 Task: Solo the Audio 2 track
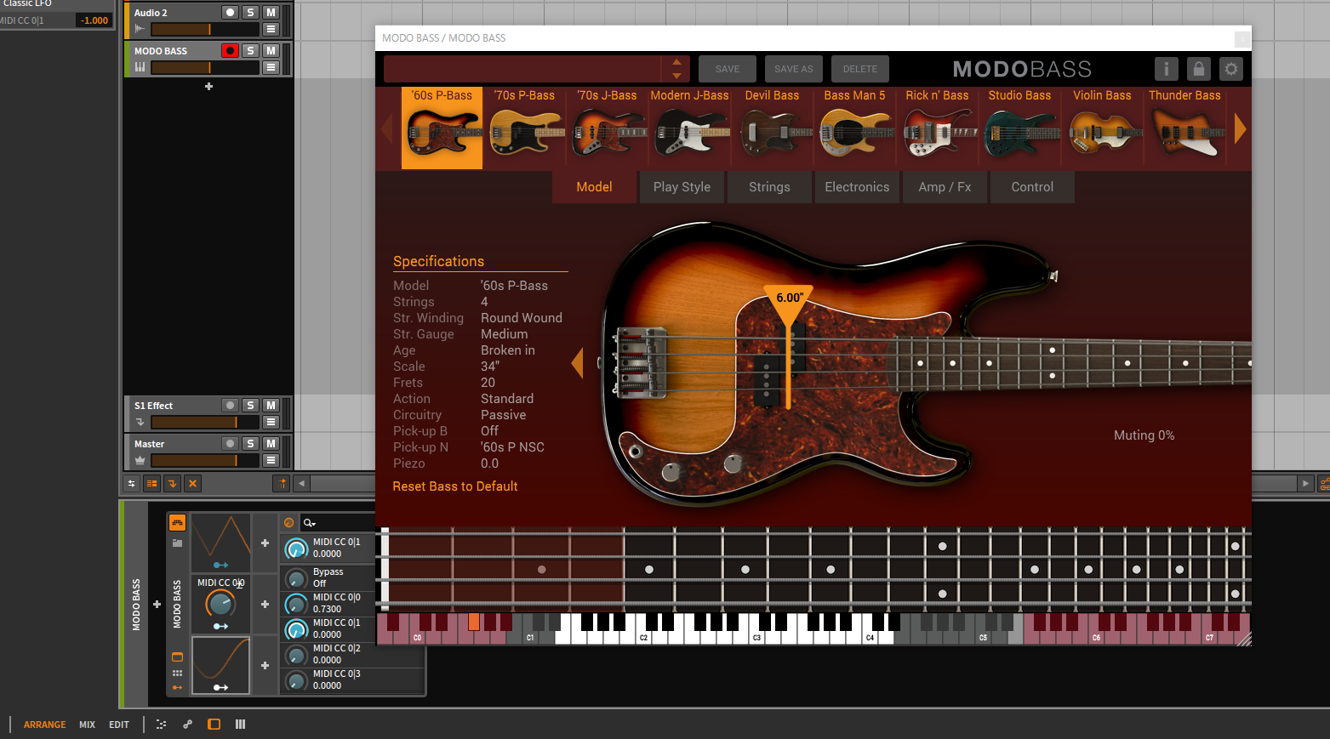point(250,13)
